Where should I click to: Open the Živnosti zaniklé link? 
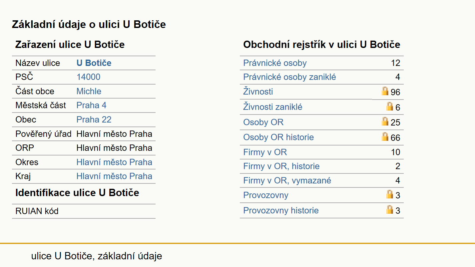tap(273, 107)
